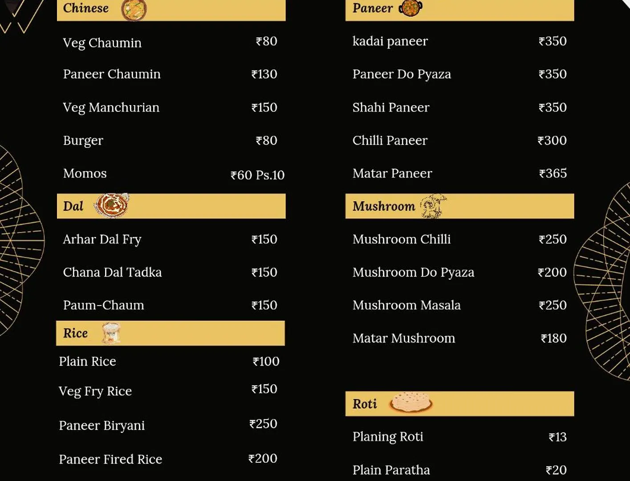The height and width of the screenshot is (481, 630).
Task: Click the Chinese noodle bowl icon
Action: [134, 10]
